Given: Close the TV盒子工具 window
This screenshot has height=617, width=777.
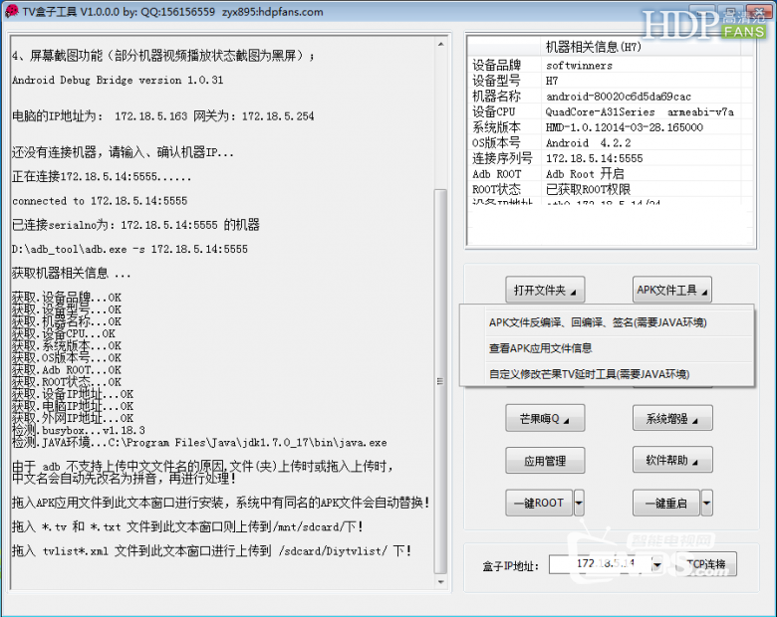Looking at the screenshot, I should [x=758, y=11].
